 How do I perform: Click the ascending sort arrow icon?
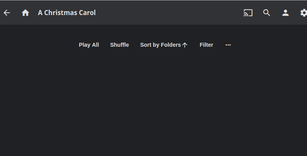pos(185,45)
